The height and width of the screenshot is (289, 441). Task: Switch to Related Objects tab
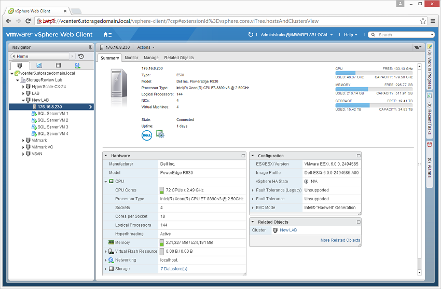179,58
